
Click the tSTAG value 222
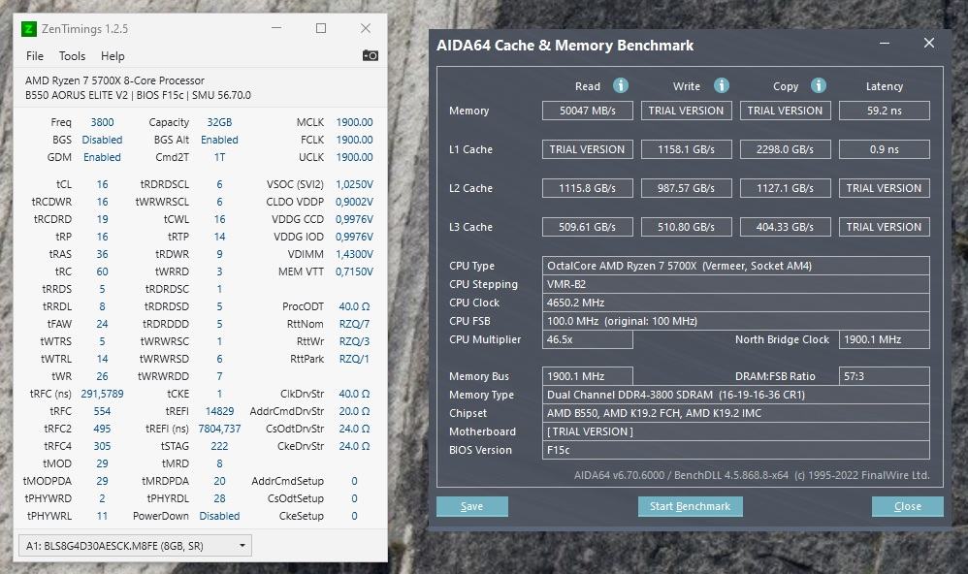point(220,446)
